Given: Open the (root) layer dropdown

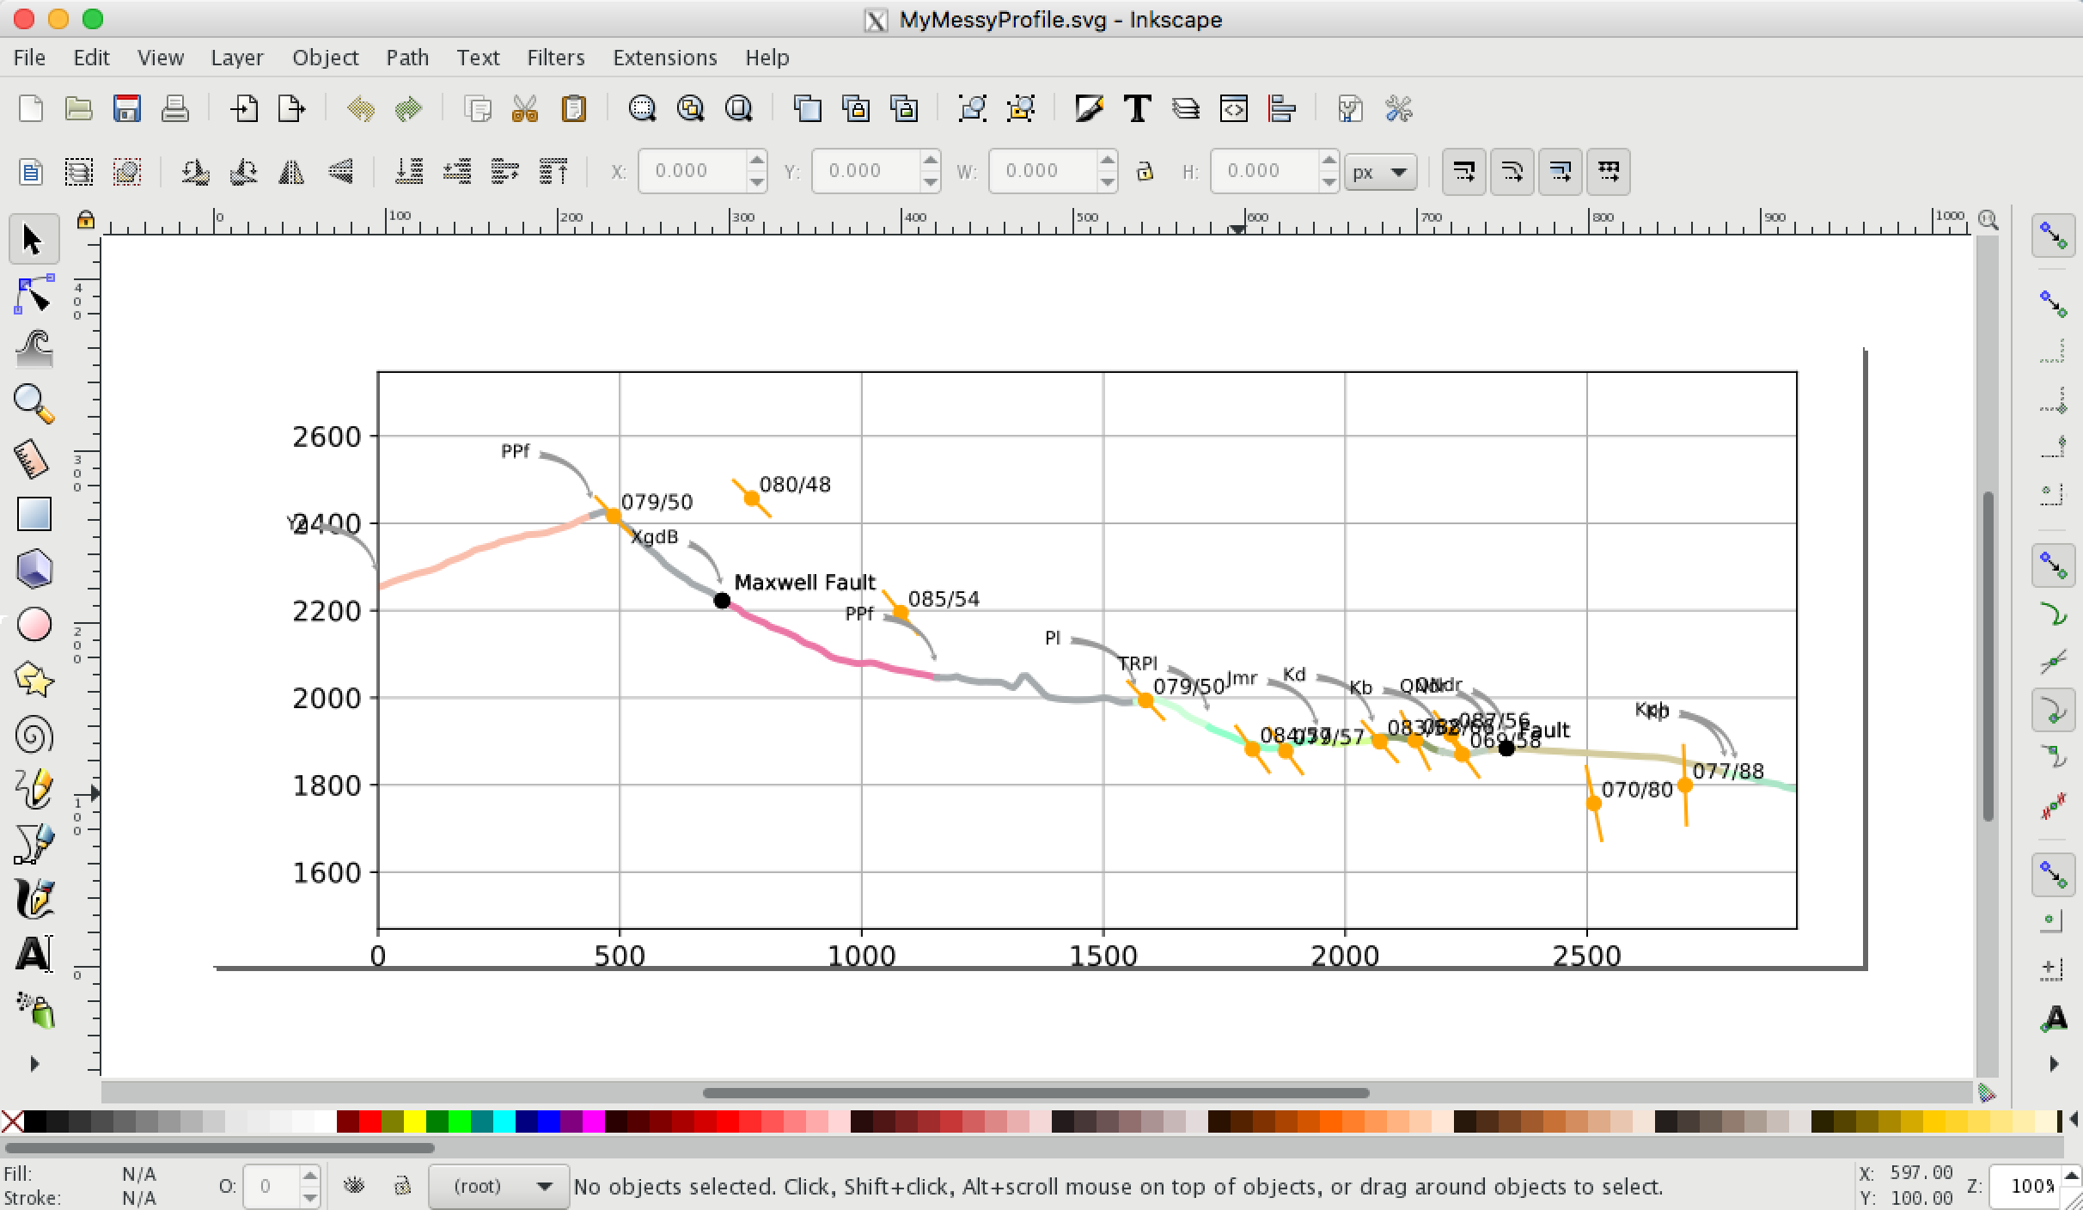Looking at the screenshot, I should (x=498, y=1187).
